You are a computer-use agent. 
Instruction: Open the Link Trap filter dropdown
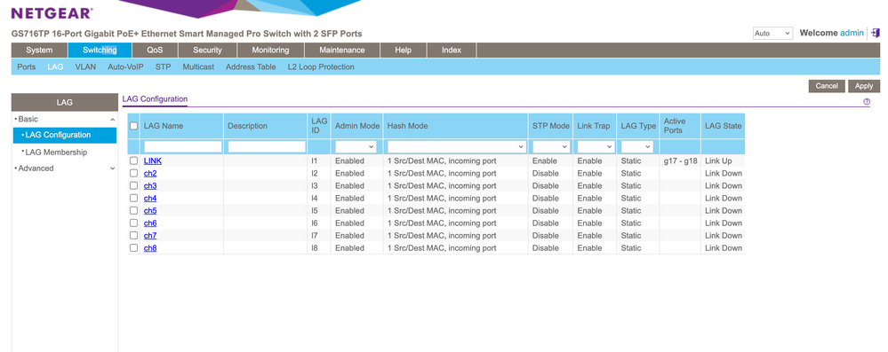(596, 147)
